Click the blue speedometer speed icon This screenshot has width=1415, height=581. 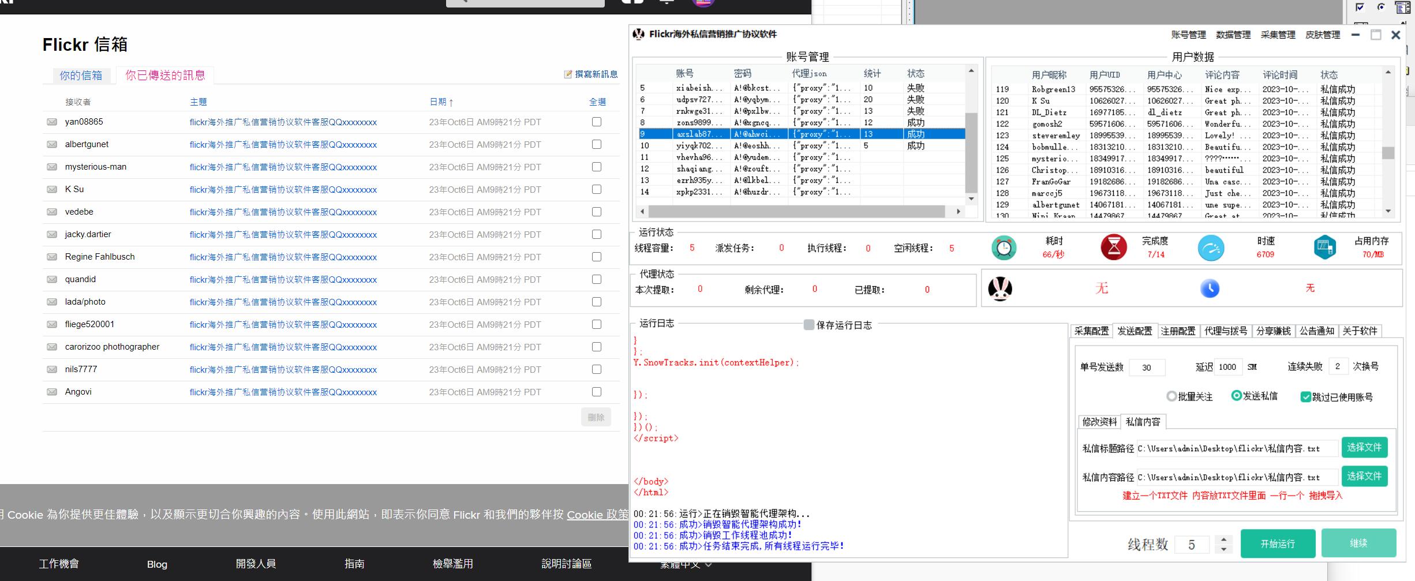(1211, 248)
